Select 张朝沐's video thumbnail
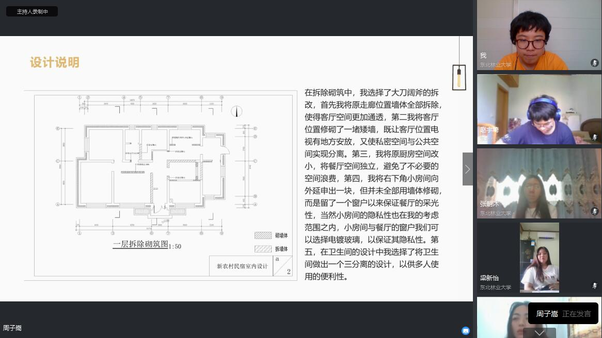602x338 pixels. click(539, 183)
